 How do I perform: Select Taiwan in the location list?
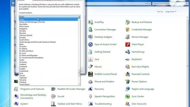click(48, 75)
